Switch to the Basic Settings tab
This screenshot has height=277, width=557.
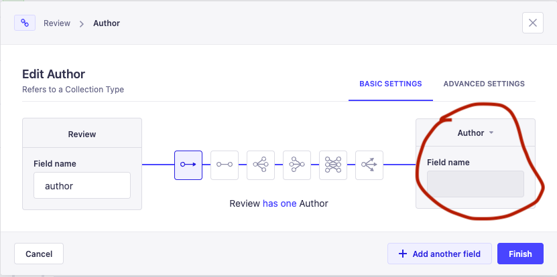tap(390, 84)
